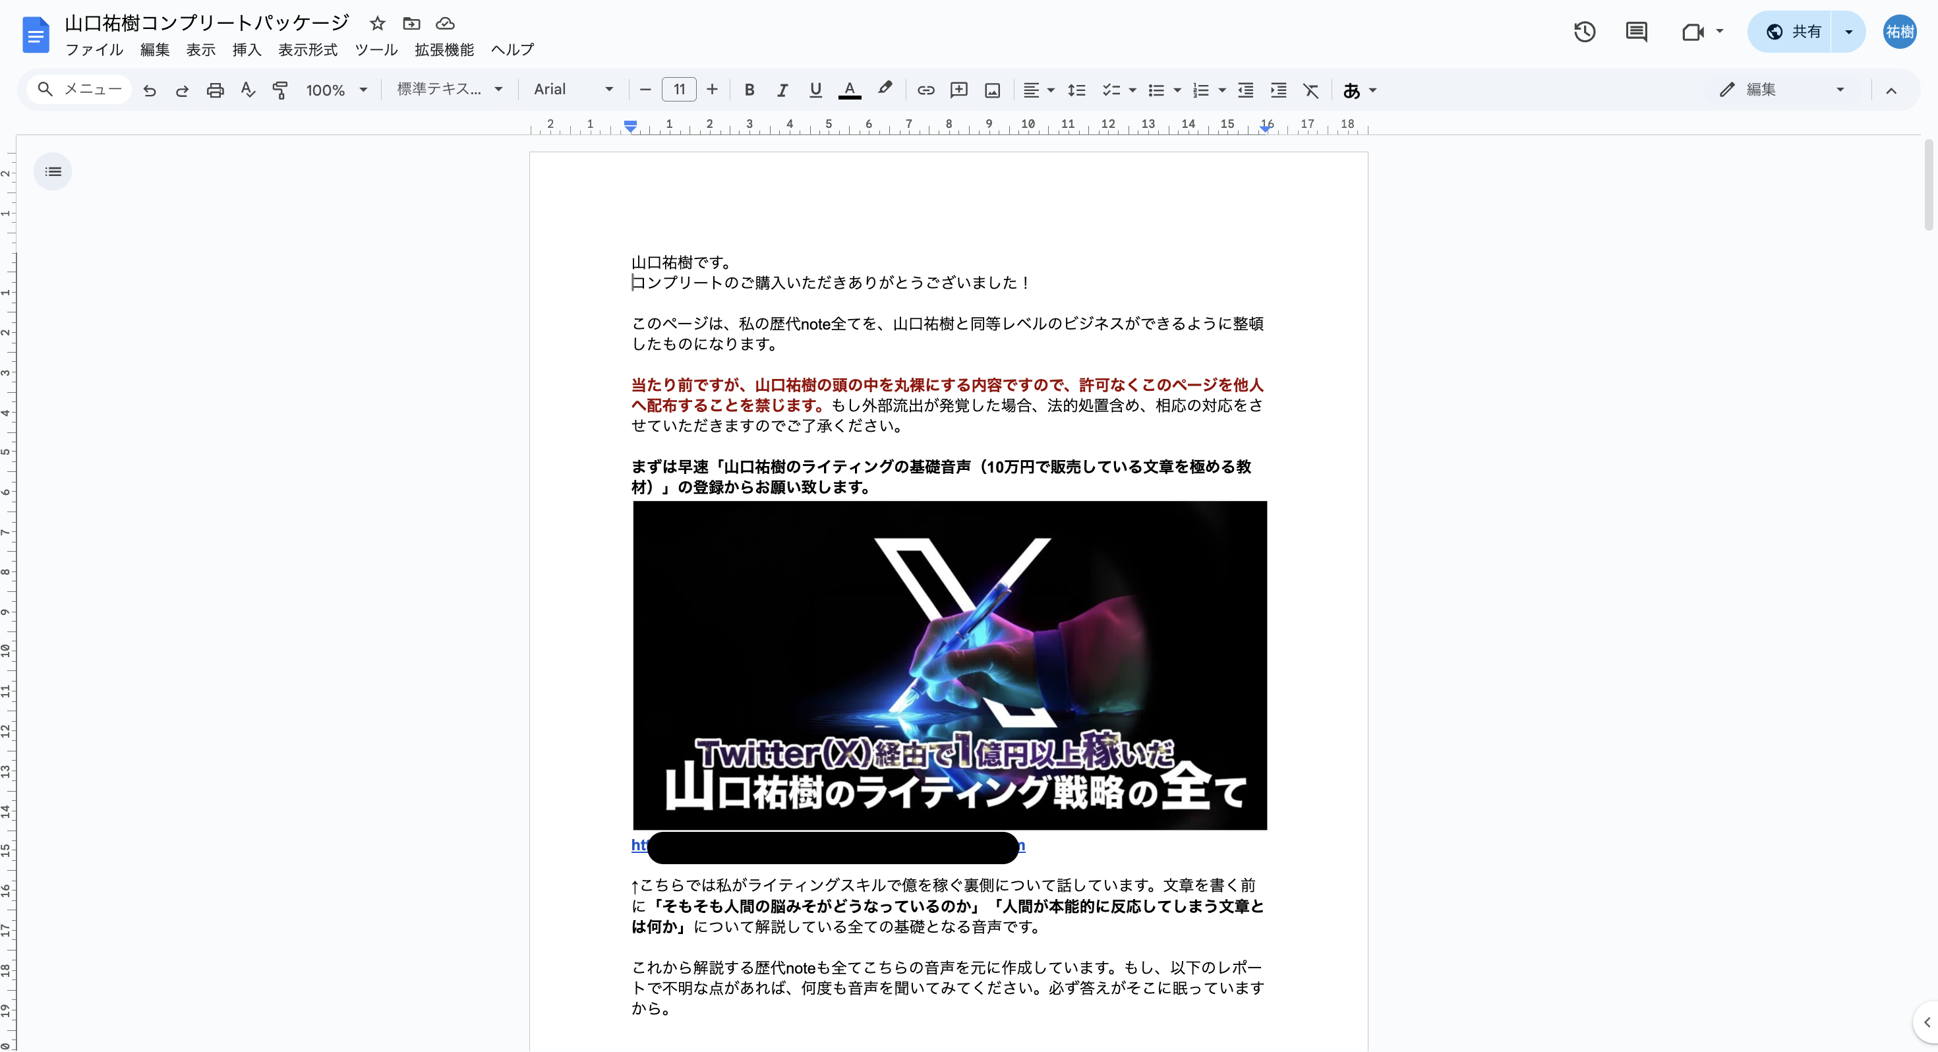This screenshot has width=1938, height=1052.
Task: Open the 拡張機能 menu
Action: click(x=444, y=49)
